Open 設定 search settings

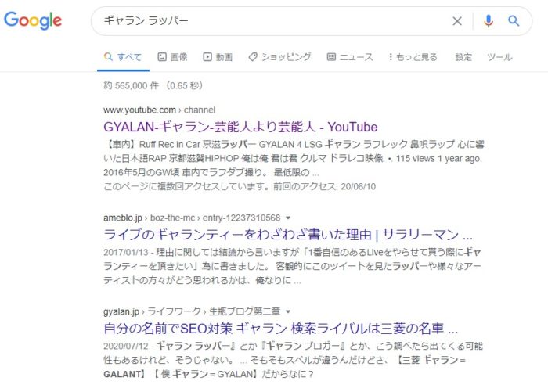[x=463, y=57]
